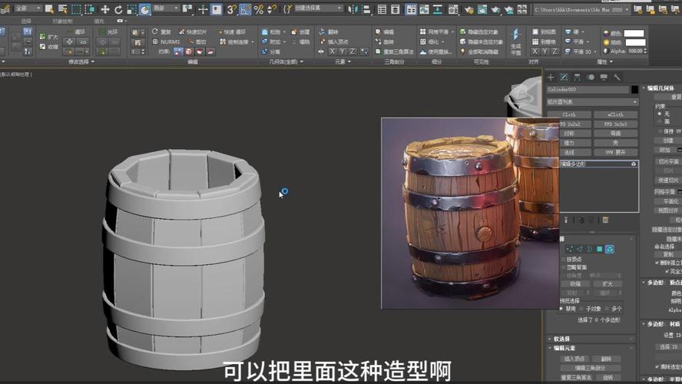Click Generate Plane (生成平面) ribbon button
This screenshot has width=682, height=384.
coord(516,41)
